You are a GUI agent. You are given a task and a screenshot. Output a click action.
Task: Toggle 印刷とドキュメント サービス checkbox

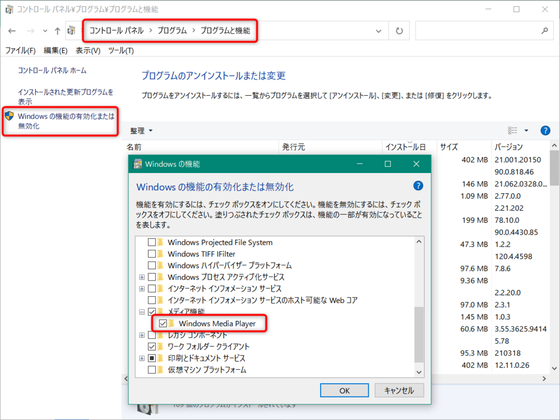pos(152,358)
